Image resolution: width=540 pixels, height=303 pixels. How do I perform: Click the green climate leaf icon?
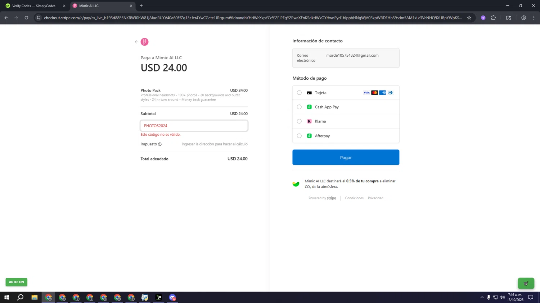[296, 184]
